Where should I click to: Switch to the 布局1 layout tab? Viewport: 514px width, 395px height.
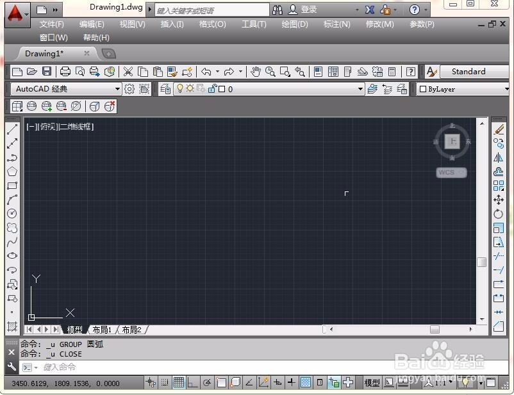click(103, 330)
